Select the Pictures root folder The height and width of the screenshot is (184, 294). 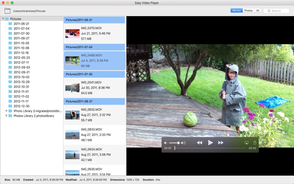(x=32, y=19)
